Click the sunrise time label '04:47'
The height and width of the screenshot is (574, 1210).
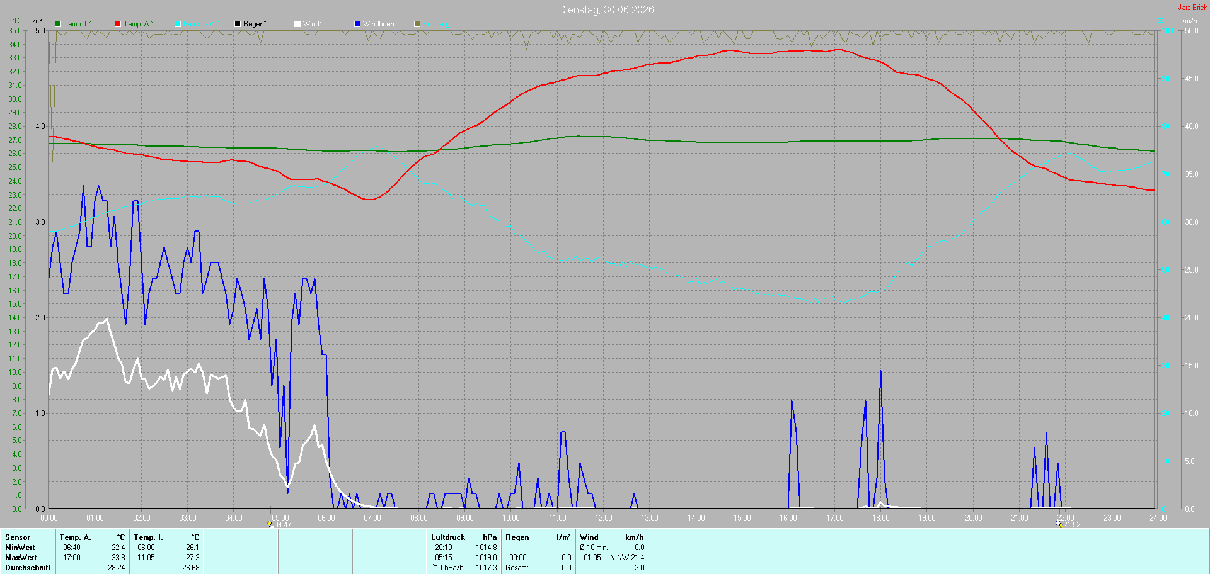point(282,525)
